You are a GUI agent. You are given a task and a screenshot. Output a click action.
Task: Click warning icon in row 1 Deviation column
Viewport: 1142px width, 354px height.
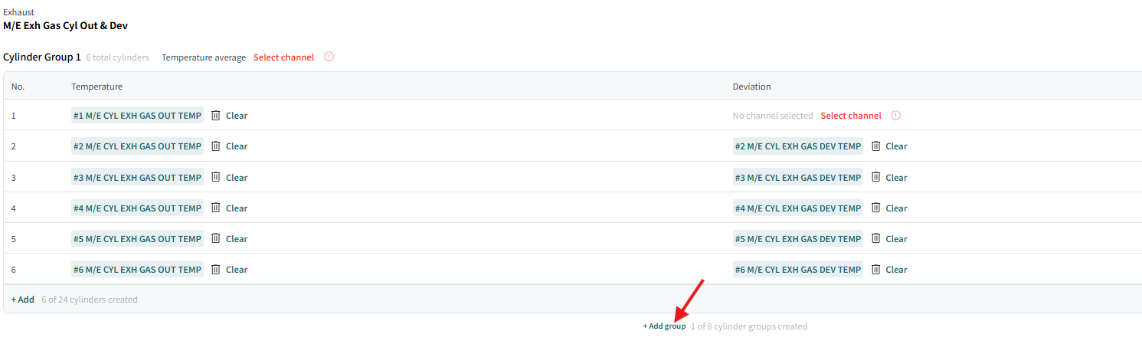(x=896, y=116)
